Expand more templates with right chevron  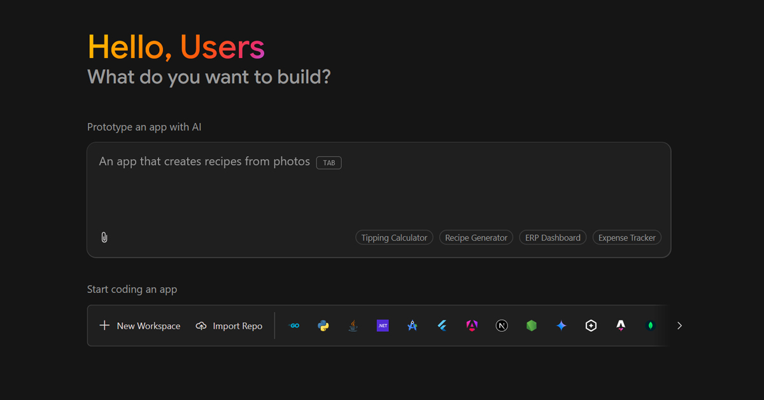[x=679, y=325]
